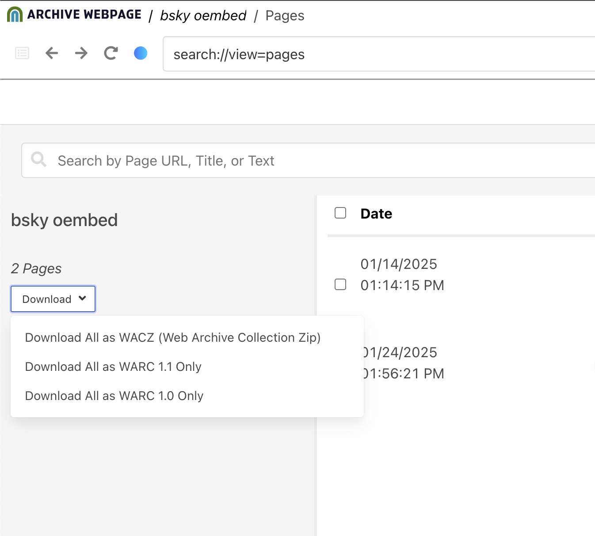Pick Download All as WARC 1.0 Only
The image size is (595, 536).
pyautogui.click(x=114, y=396)
